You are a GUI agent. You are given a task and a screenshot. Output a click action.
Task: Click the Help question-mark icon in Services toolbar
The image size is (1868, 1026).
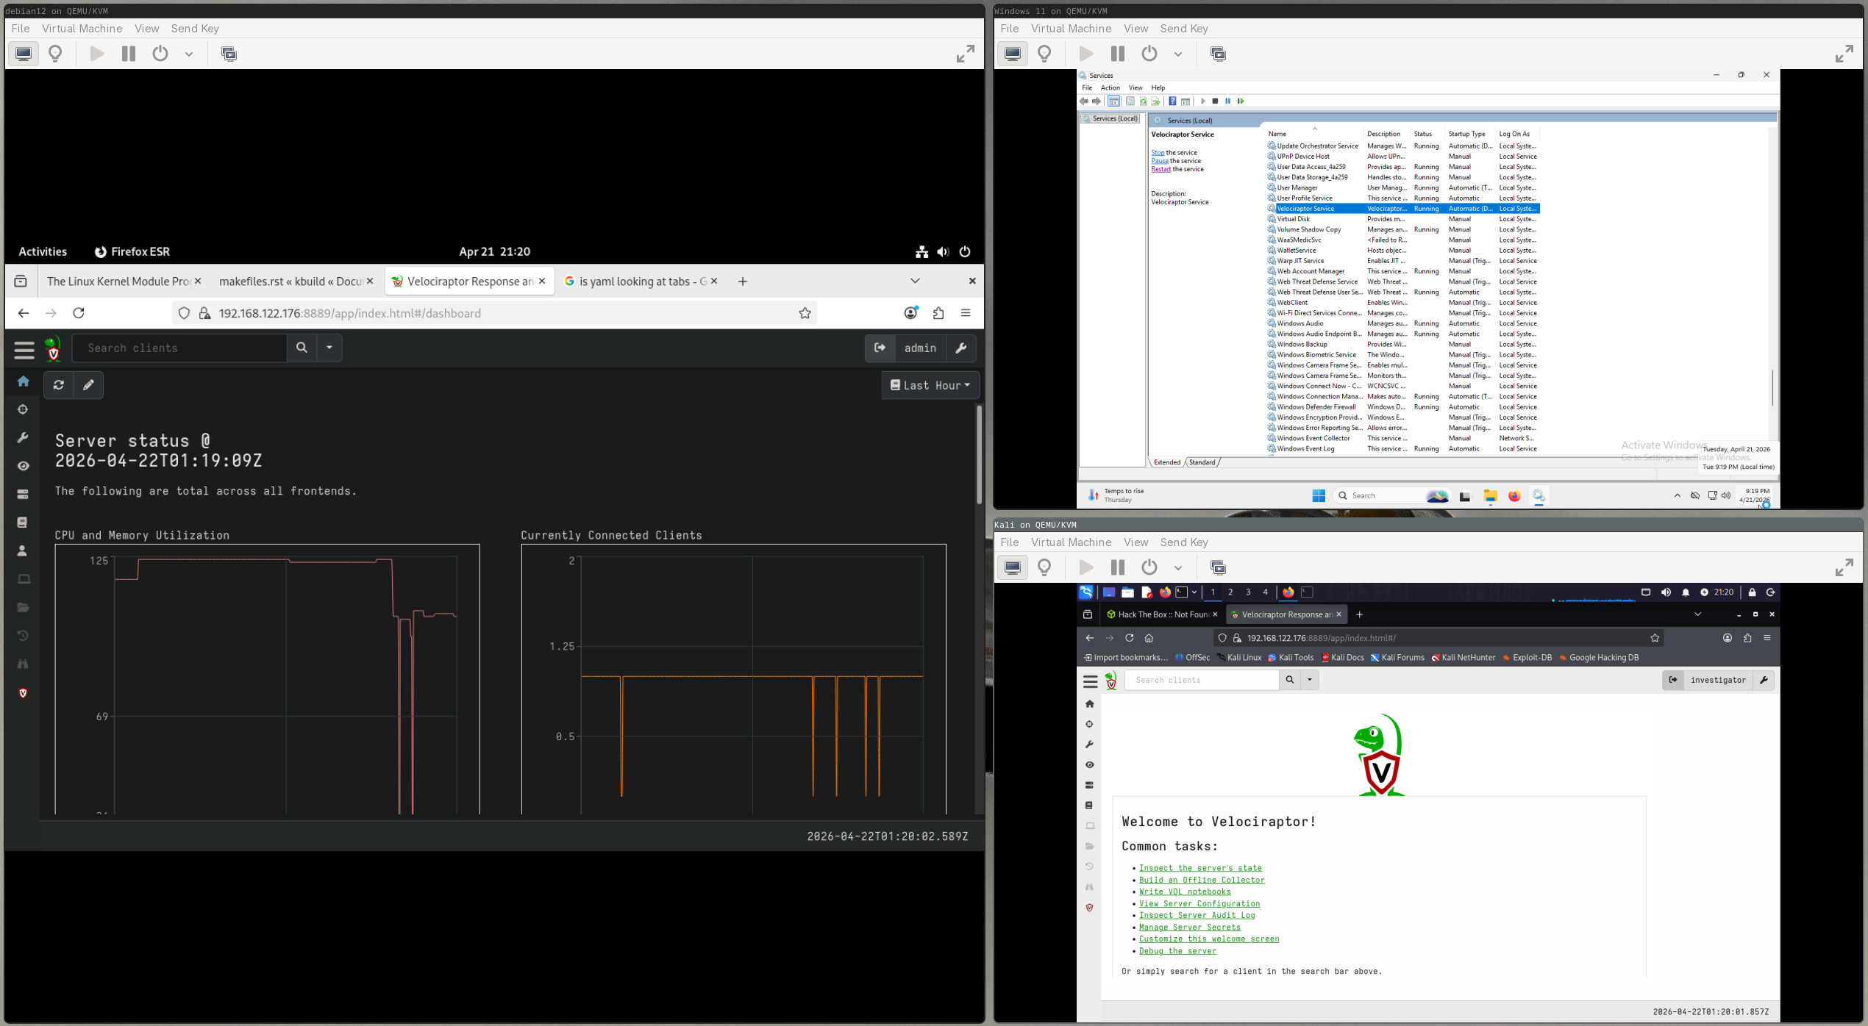[1172, 101]
